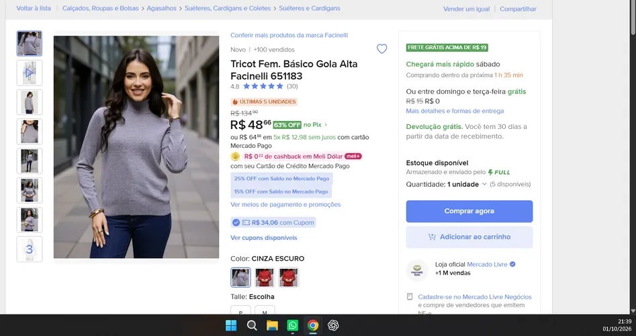Viewport: 636px width, 336px height.
Task: Open Cadastre-se no Mercado Livre Negócios link
Action: click(x=475, y=296)
